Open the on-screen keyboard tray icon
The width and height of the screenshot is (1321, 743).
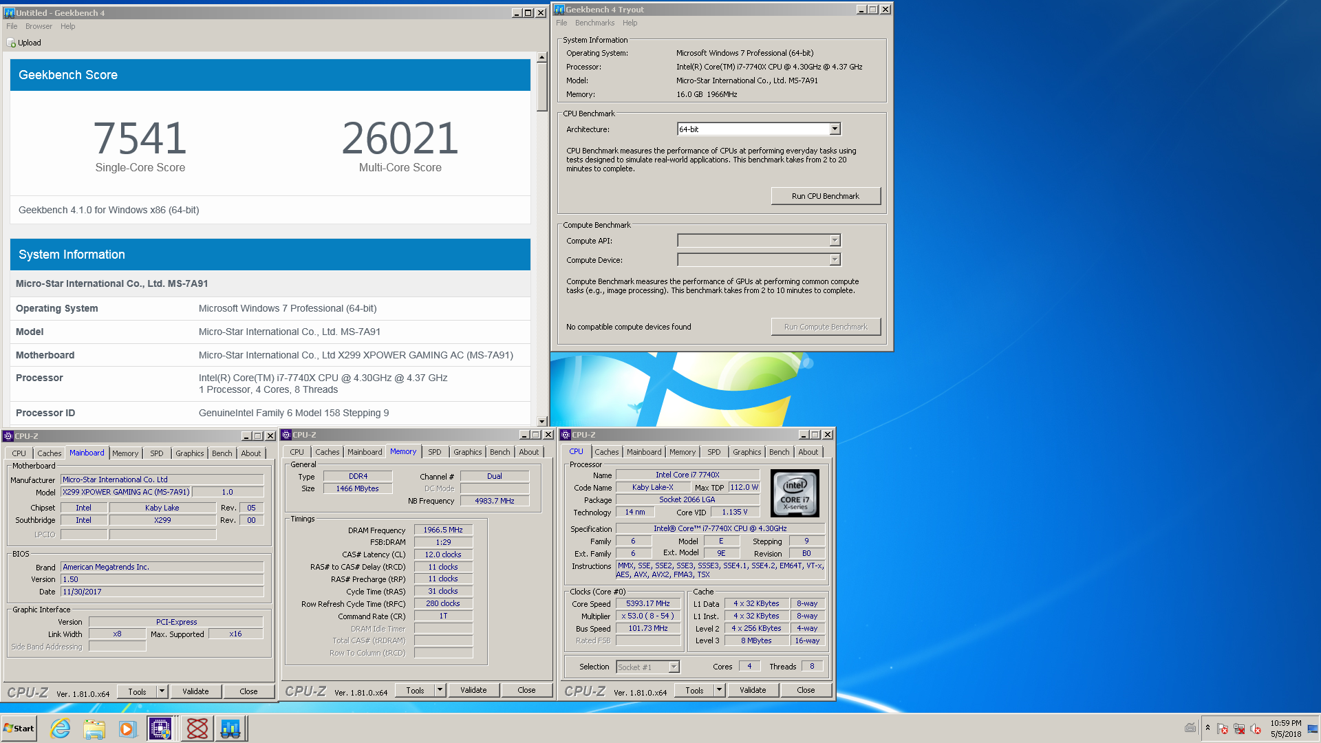tap(1190, 728)
